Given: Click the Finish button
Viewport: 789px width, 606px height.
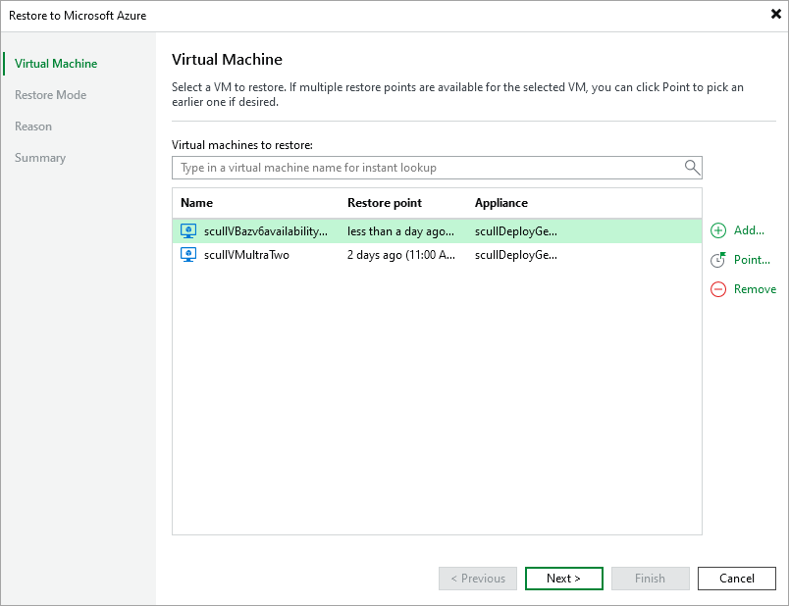Looking at the screenshot, I should click(x=650, y=579).
